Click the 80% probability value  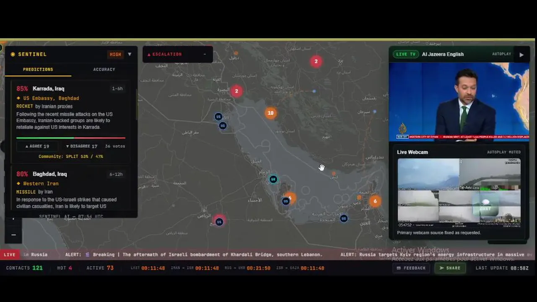tap(22, 174)
